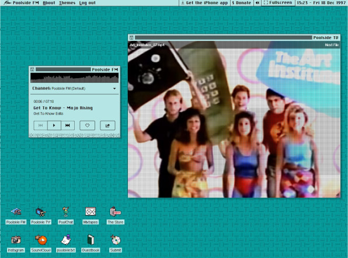Click the Get To Know Edits artist text
Image resolution: width=348 pixels, height=258 pixels.
pos(48,114)
